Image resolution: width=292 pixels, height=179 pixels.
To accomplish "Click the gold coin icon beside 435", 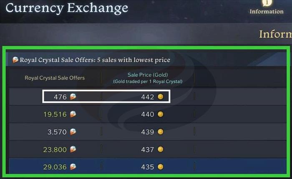I will [161, 167].
